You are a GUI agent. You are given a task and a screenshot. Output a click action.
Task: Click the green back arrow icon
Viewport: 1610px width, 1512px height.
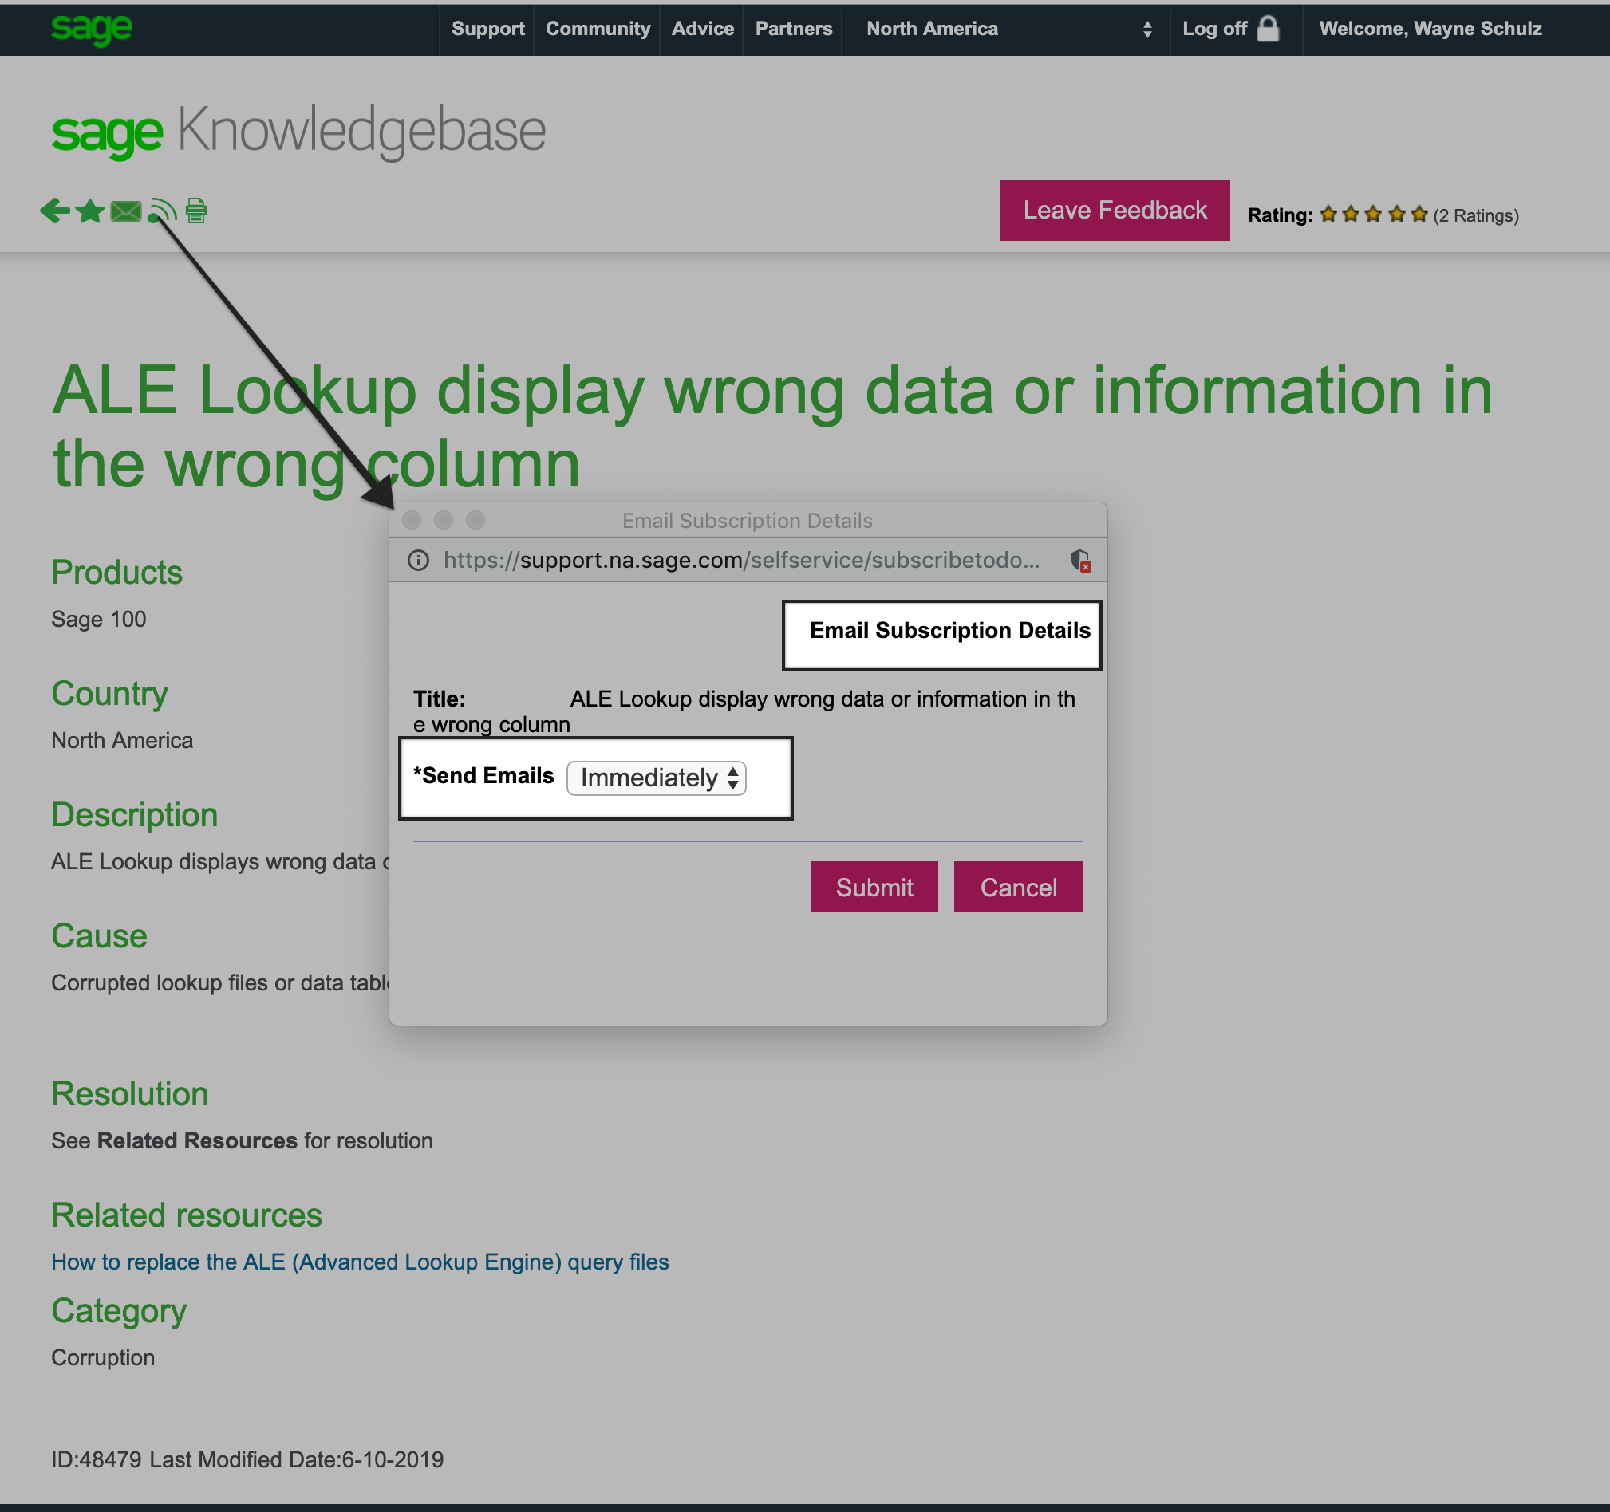[x=55, y=211]
